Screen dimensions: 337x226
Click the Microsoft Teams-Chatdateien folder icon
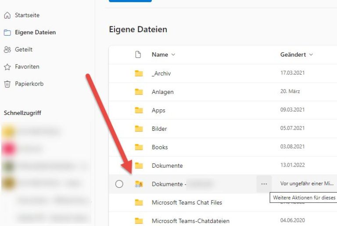coord(139,221)
